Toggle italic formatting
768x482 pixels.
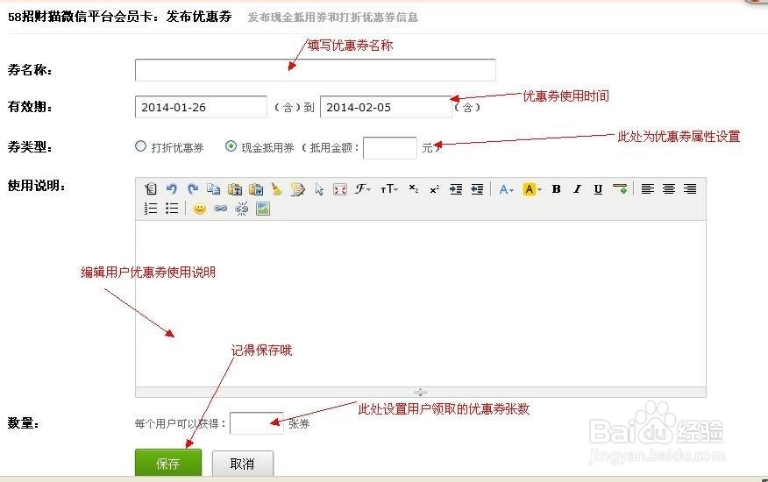[577, 188]
